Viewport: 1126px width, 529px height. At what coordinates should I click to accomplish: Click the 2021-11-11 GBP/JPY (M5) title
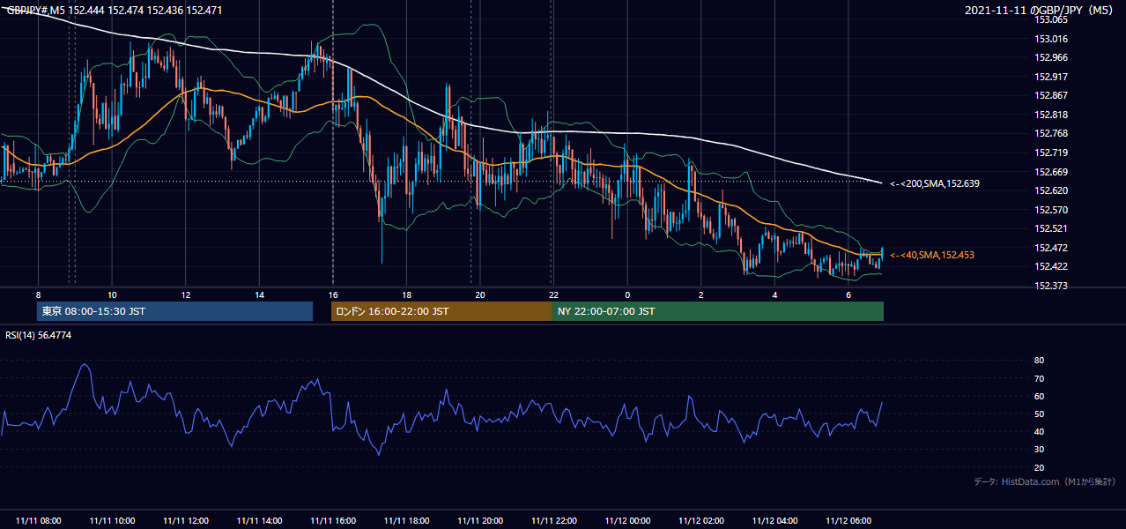[1041, 11]
